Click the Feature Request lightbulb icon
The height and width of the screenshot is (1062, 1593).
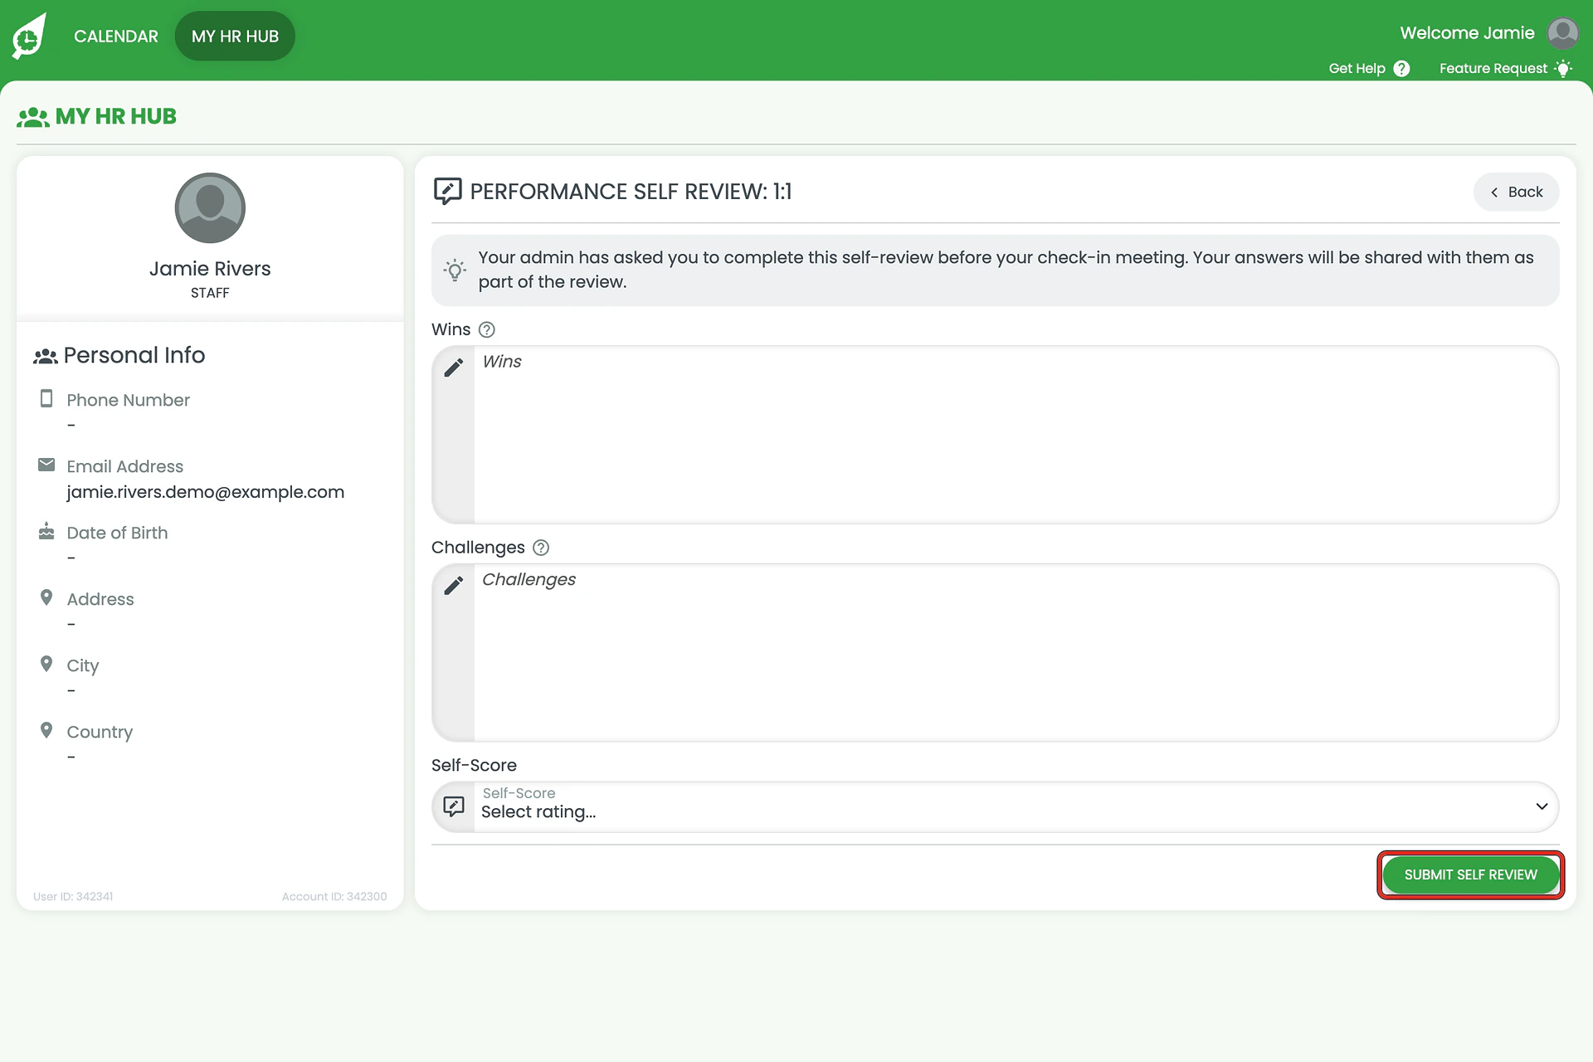(1563, 68)
